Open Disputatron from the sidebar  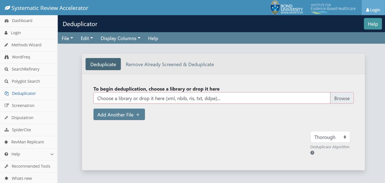tap(29, 118)
